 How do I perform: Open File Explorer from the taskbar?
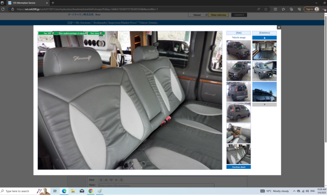73,191
